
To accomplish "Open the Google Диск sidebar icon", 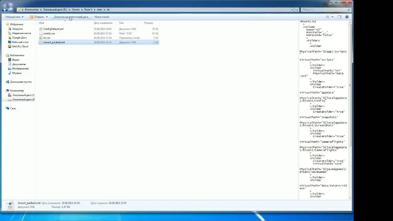I will [x=10, y=38].
